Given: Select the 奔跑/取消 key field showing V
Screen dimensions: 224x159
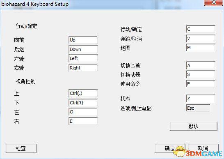Looking at the screenshot, I should pos(201,39).
